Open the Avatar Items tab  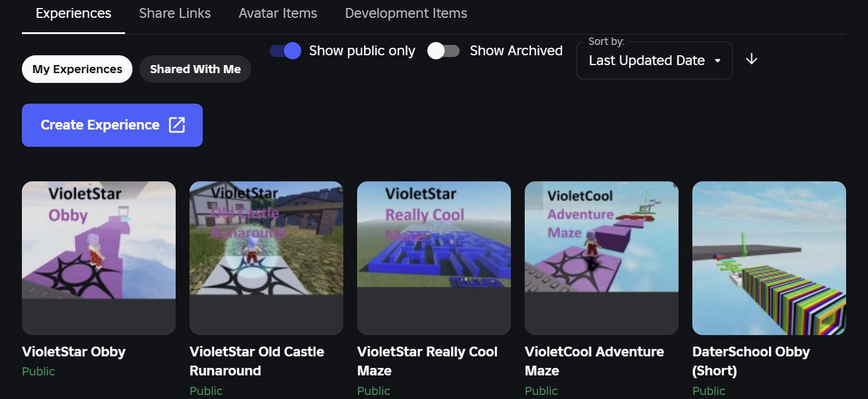(x=278, y=13)
